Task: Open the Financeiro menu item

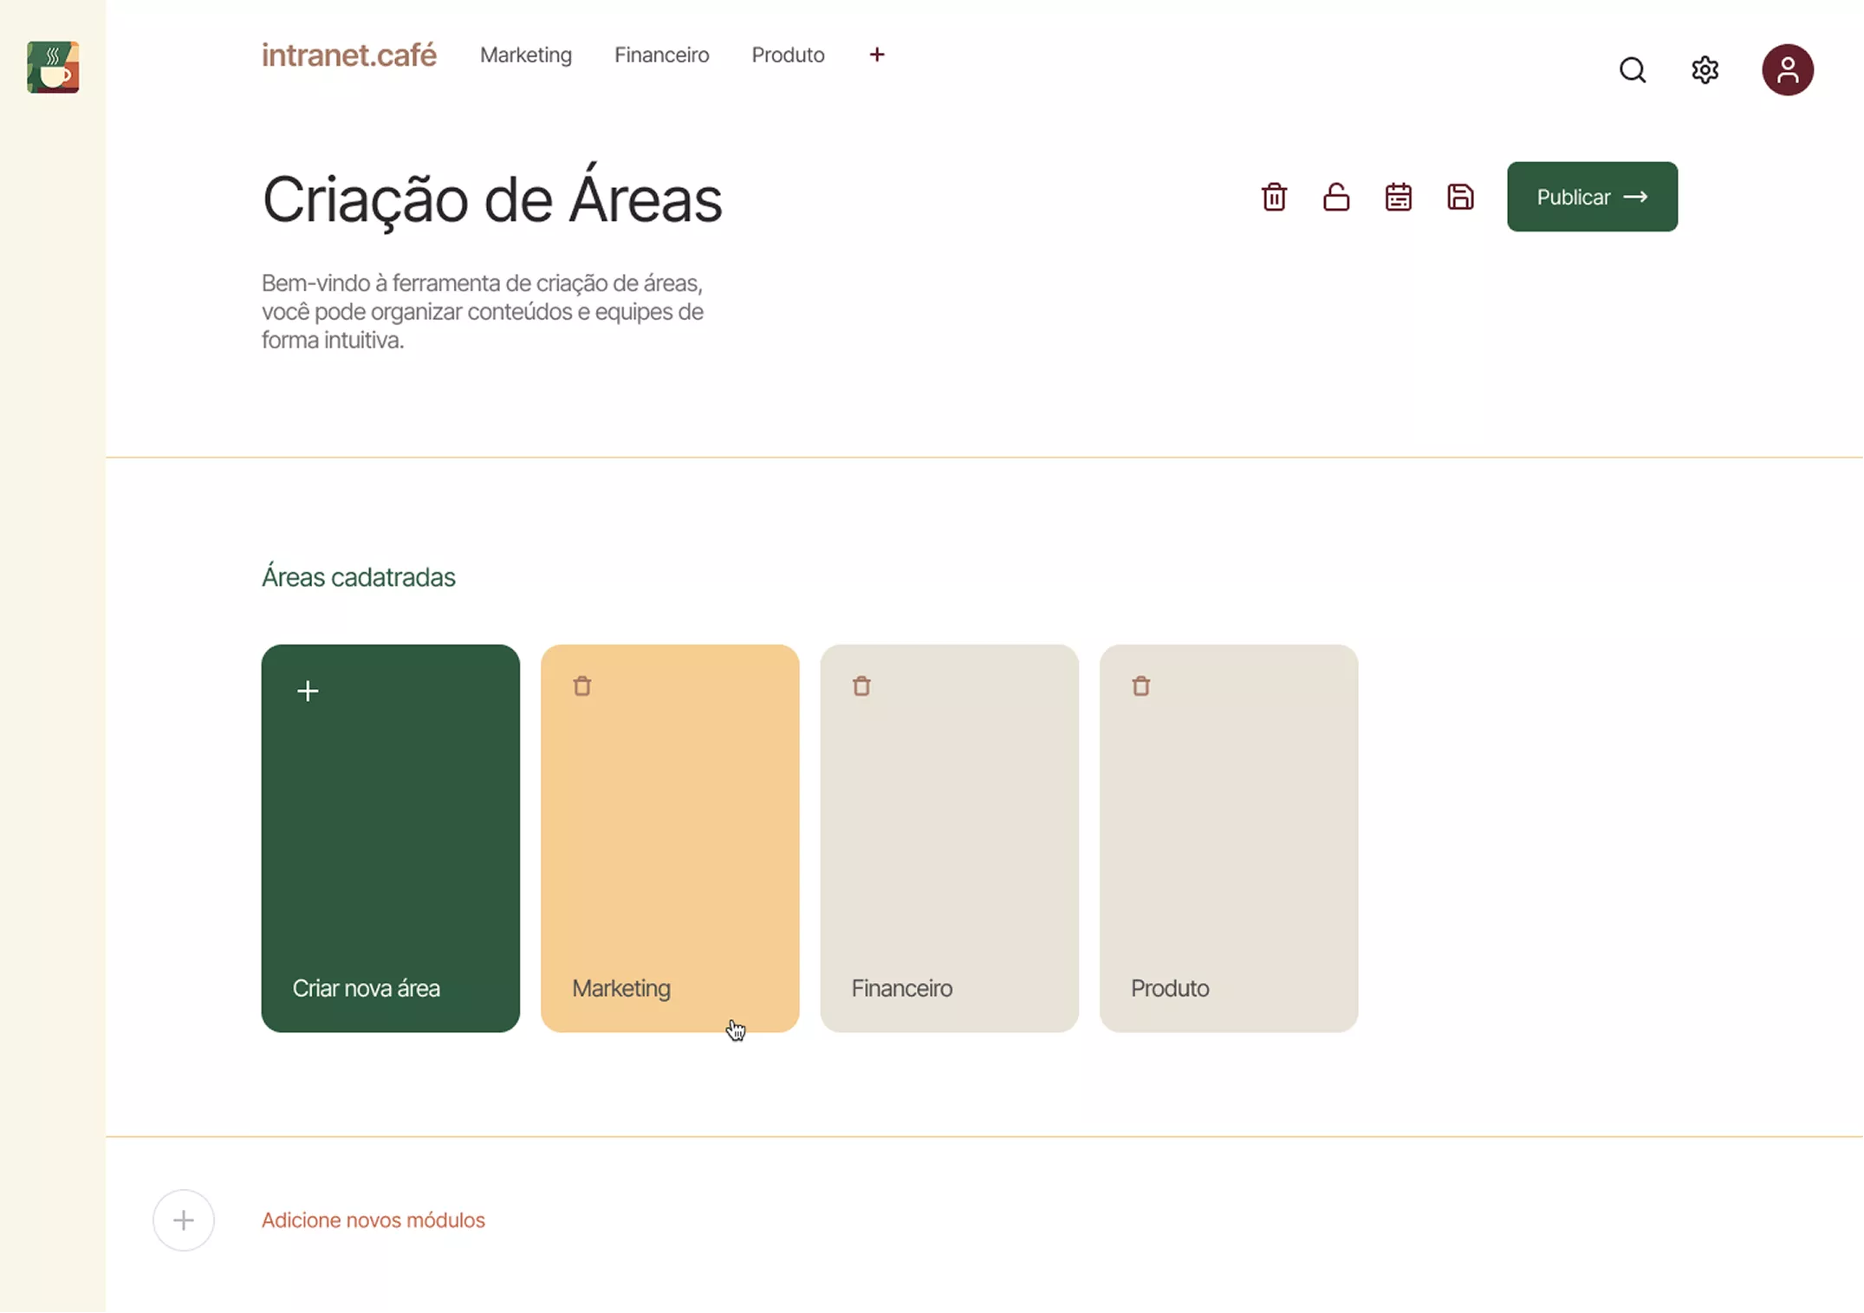Action: click(661, 55)
